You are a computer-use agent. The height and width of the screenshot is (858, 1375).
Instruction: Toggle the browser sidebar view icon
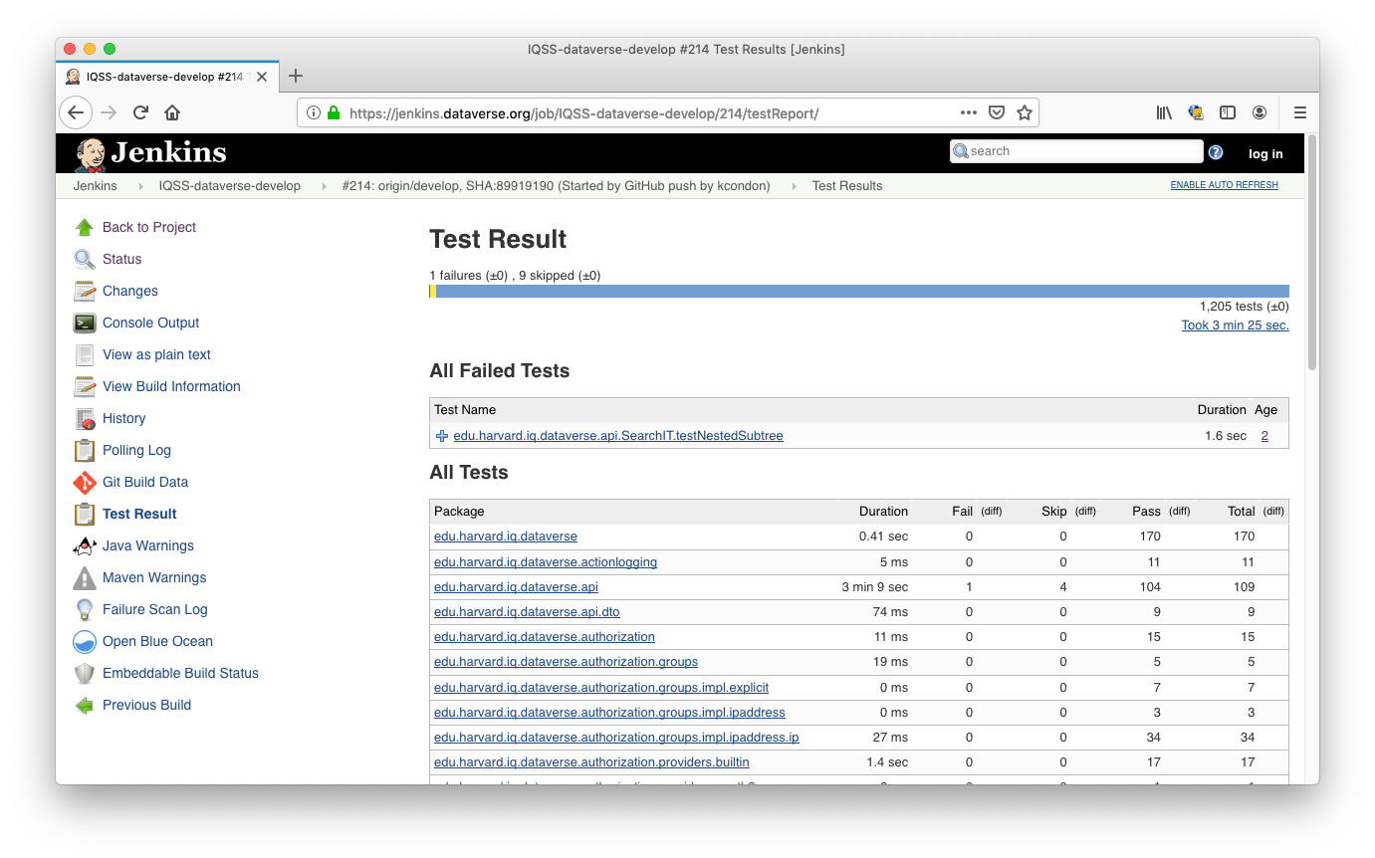[1228, 112]
